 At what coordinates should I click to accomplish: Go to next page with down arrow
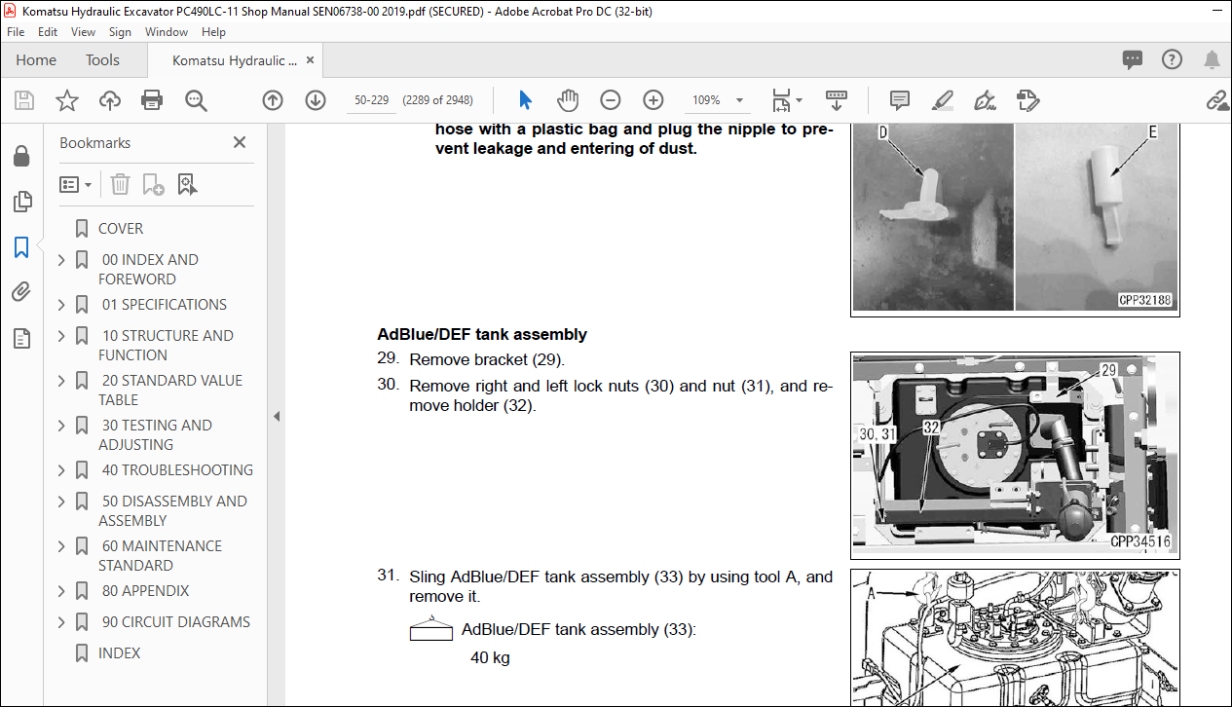tap(315, 100)
